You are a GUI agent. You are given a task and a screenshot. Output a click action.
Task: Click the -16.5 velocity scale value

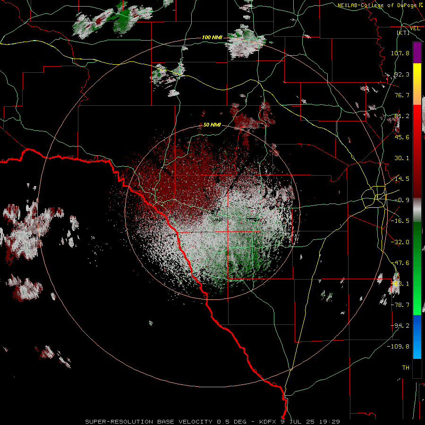pyautogui.click(x=400, y=221)
